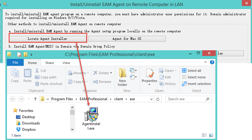Expand the Delete dropdown arrow
Viewport: 252px width, 140px height.
[x=111, y=73]
